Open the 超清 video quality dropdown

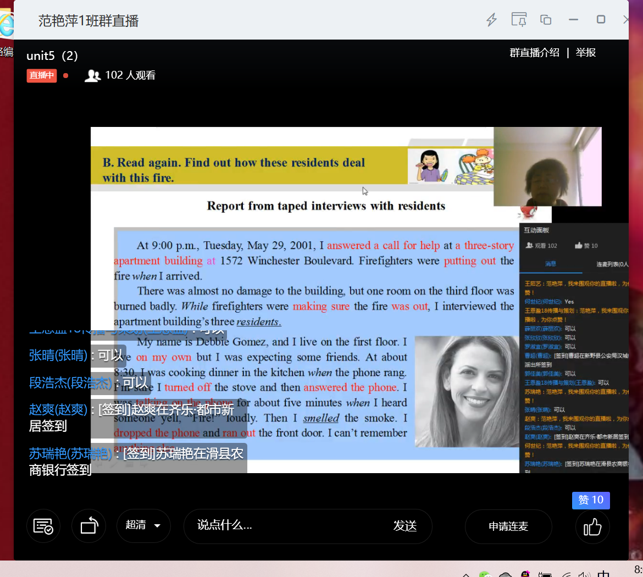click(143, 526)
